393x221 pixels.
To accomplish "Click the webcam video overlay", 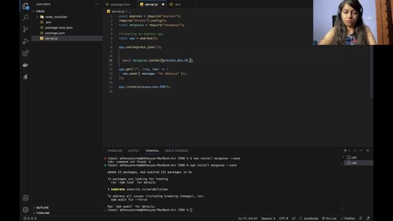I will point(353,22).
